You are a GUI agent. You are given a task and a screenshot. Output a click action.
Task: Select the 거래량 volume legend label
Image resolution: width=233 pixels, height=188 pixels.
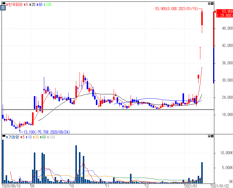tap(13, 137)
